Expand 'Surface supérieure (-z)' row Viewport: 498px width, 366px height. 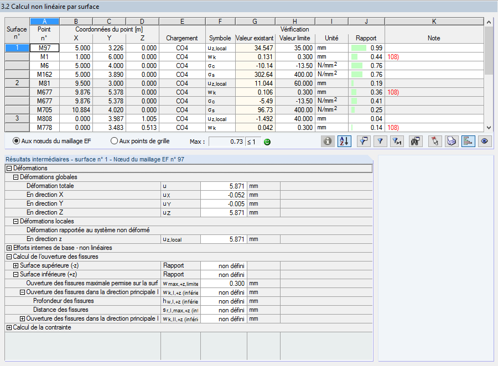(15, 266)
